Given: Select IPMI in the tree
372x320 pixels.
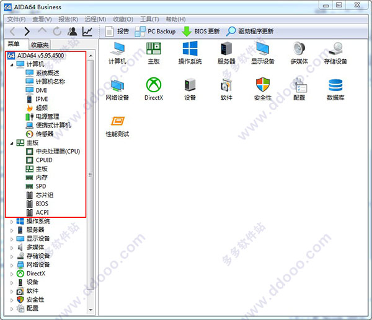Looking at the screenshot, I should tap(37, 99).
